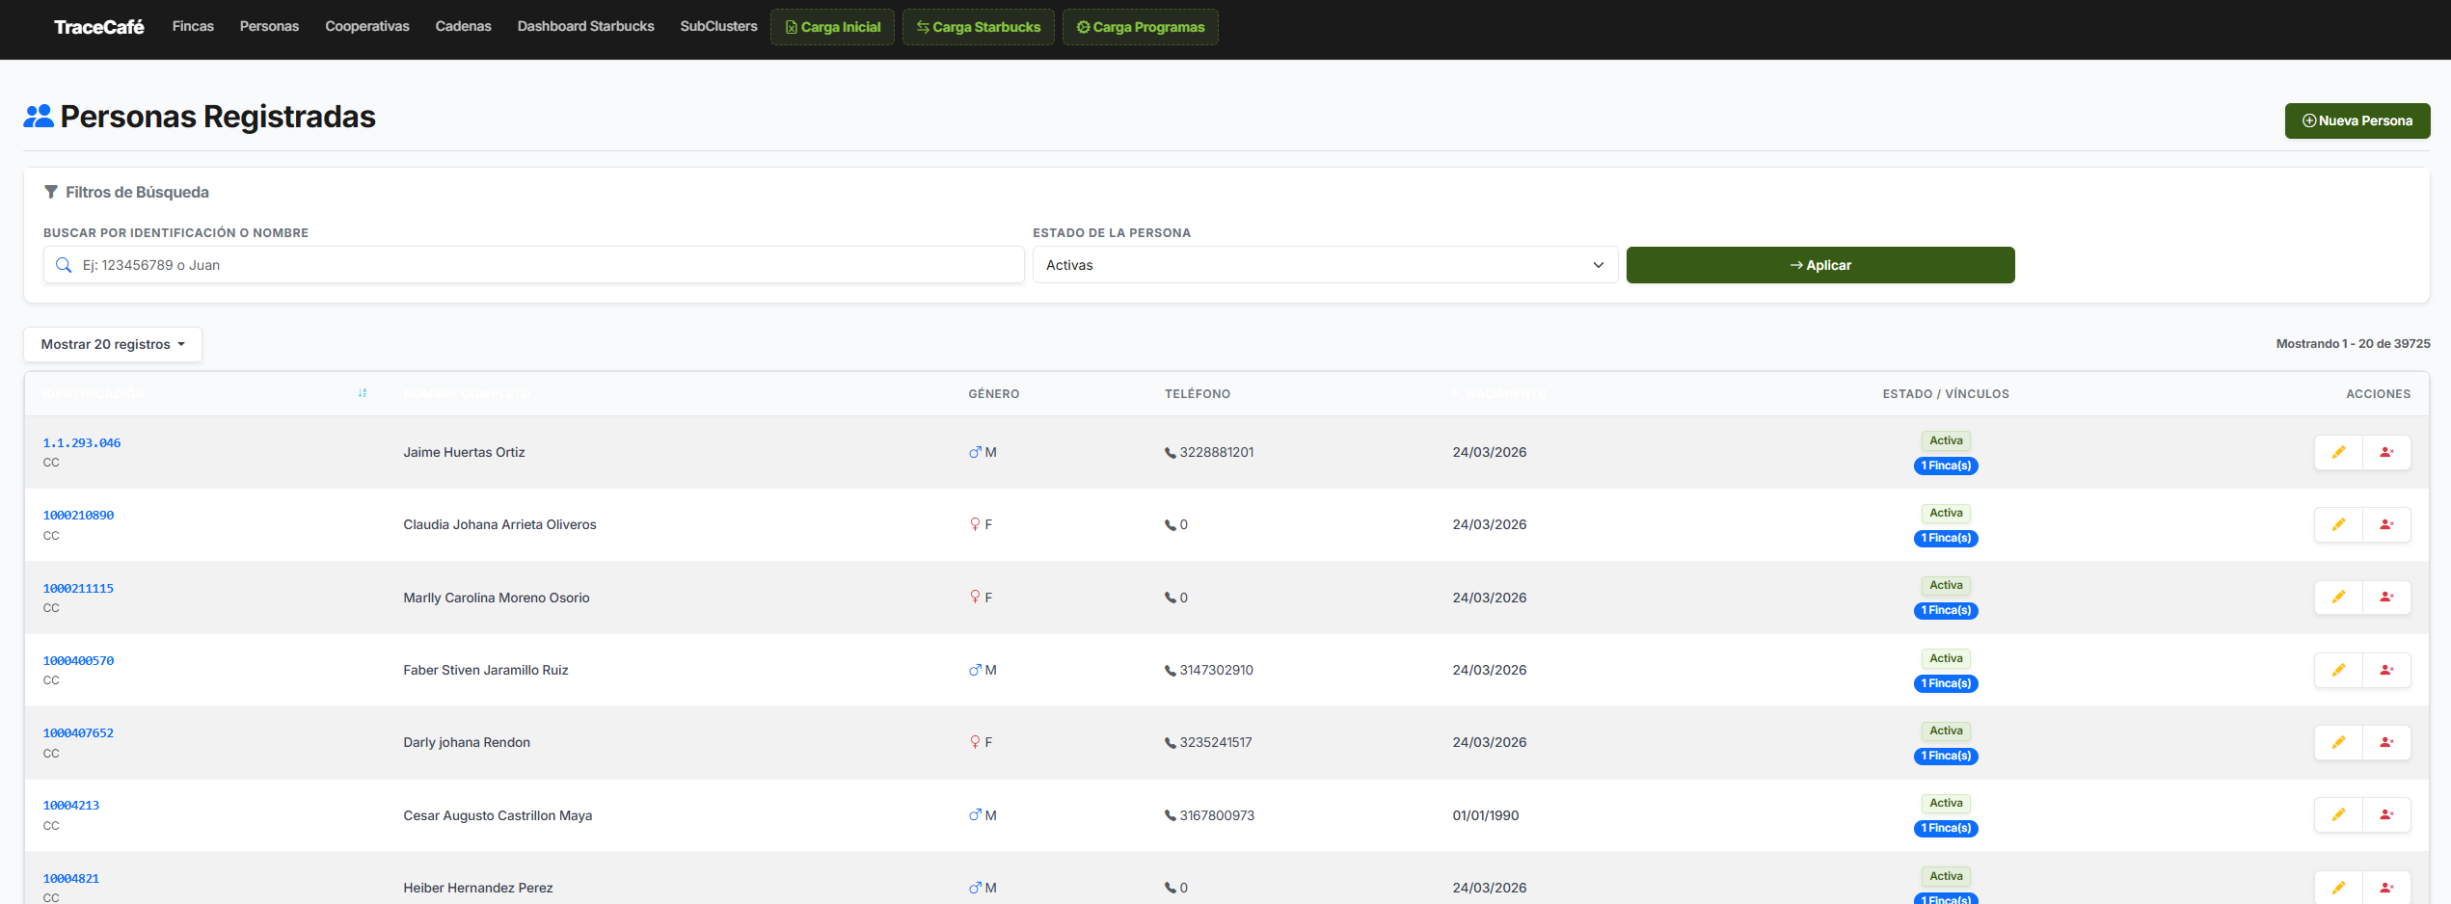Select name Heiber Hernandez Perez
The height and width of the screenshot is (904, 2451).
pyautogui.click(x=478, y=888)
